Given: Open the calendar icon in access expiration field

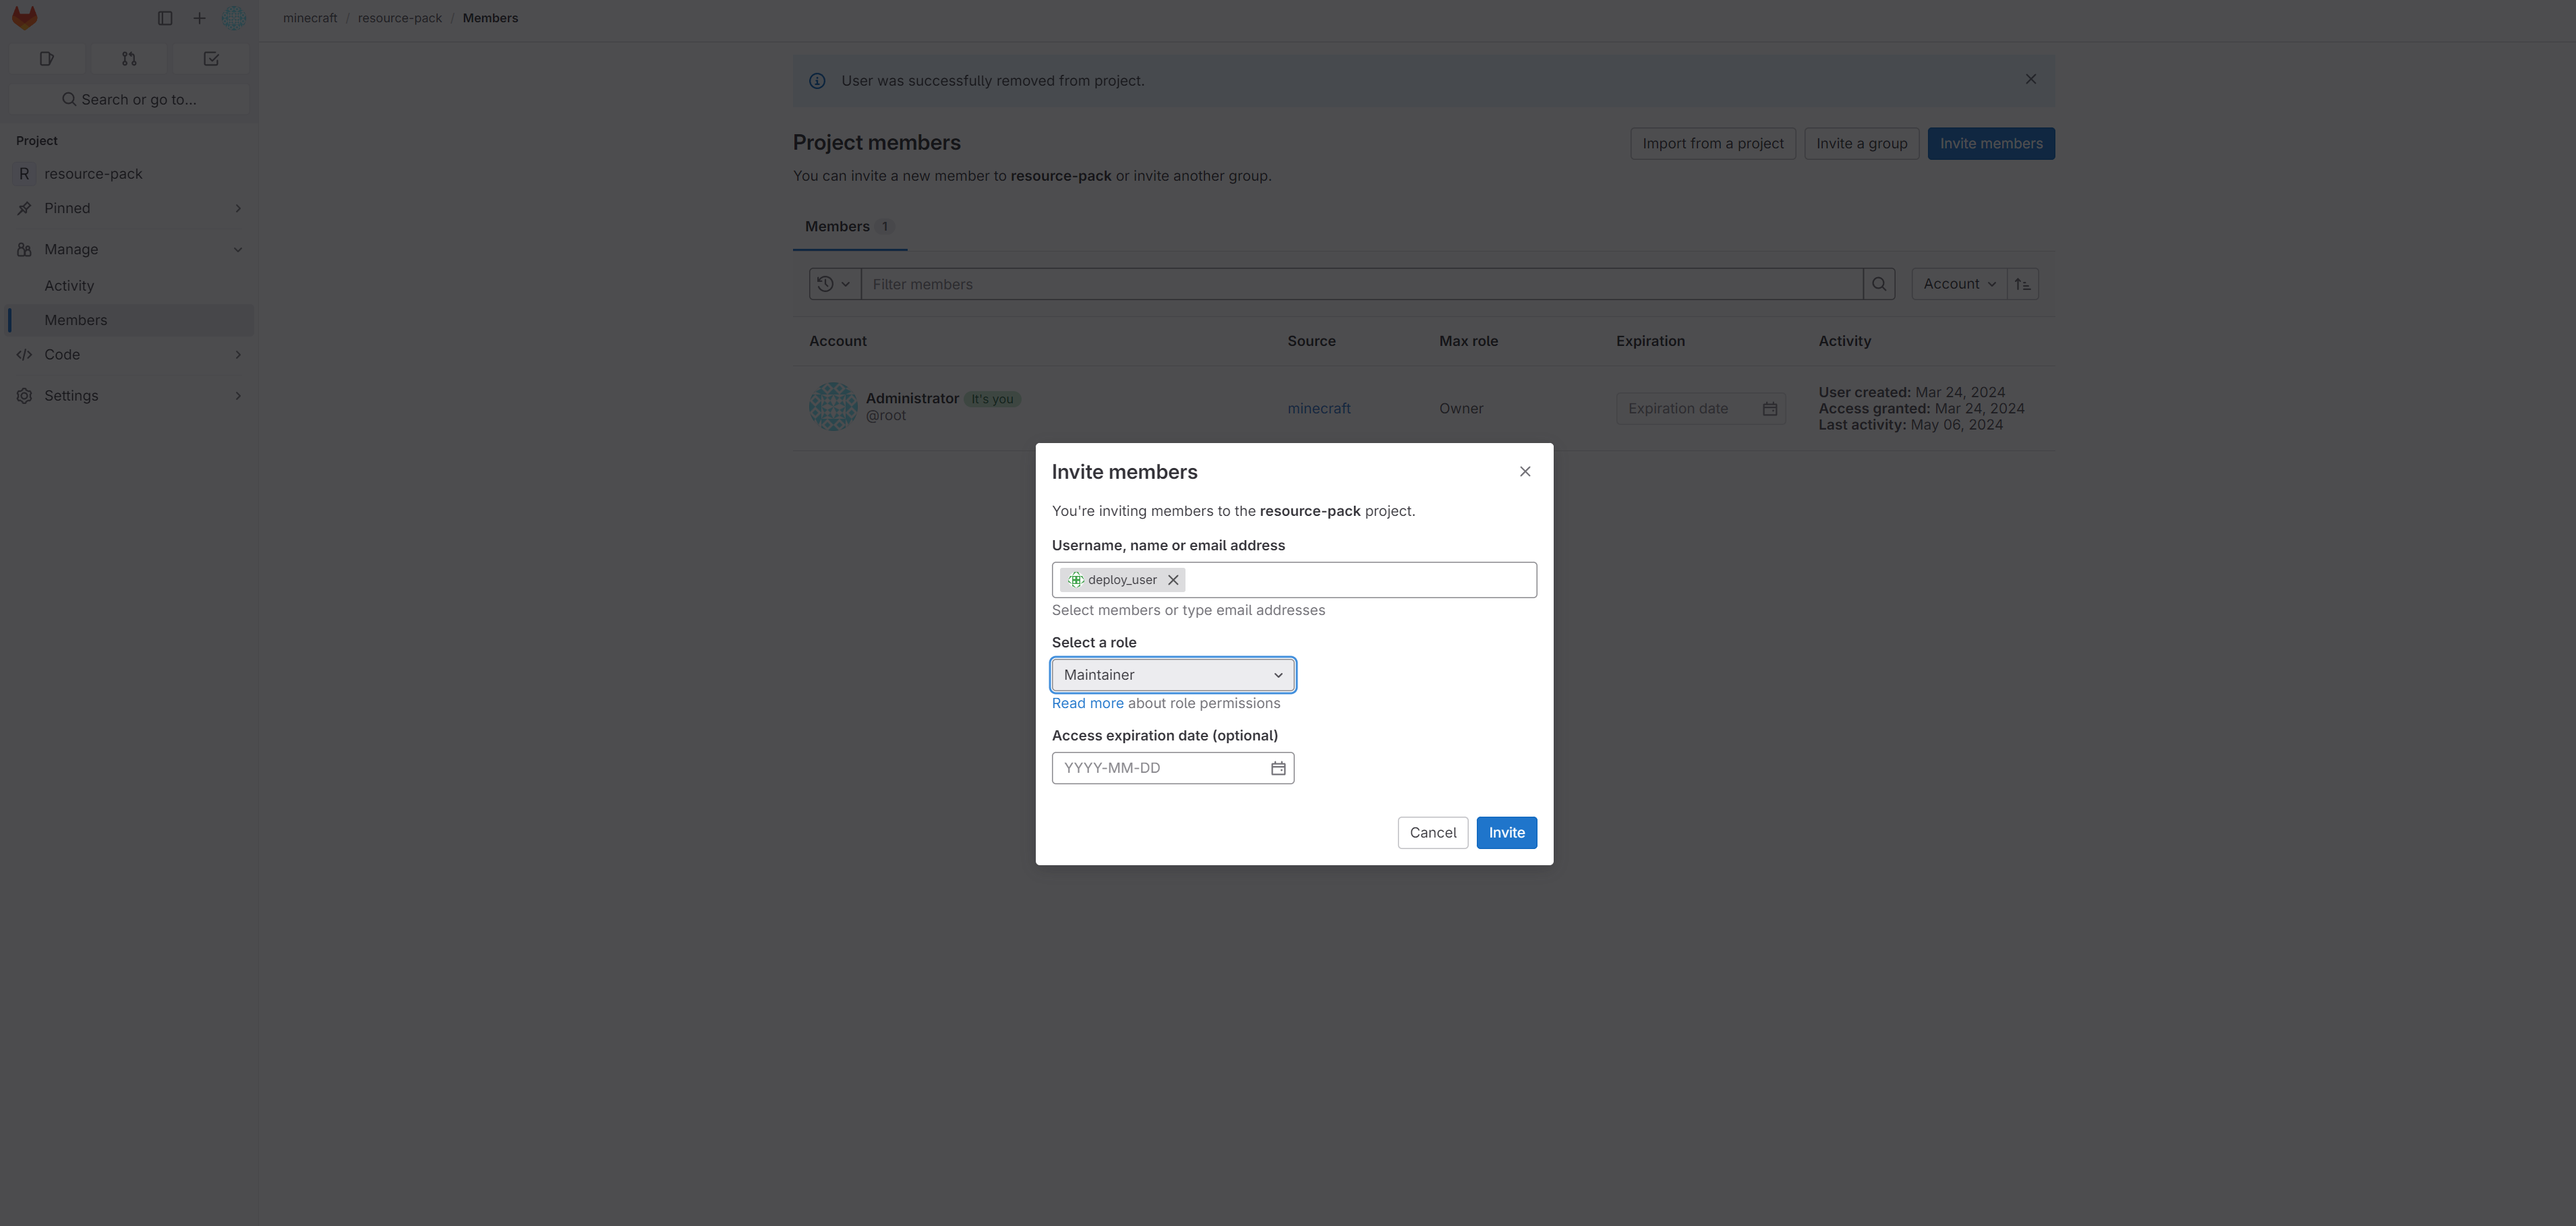Looking at the screenshot, I should point(1278,768).
